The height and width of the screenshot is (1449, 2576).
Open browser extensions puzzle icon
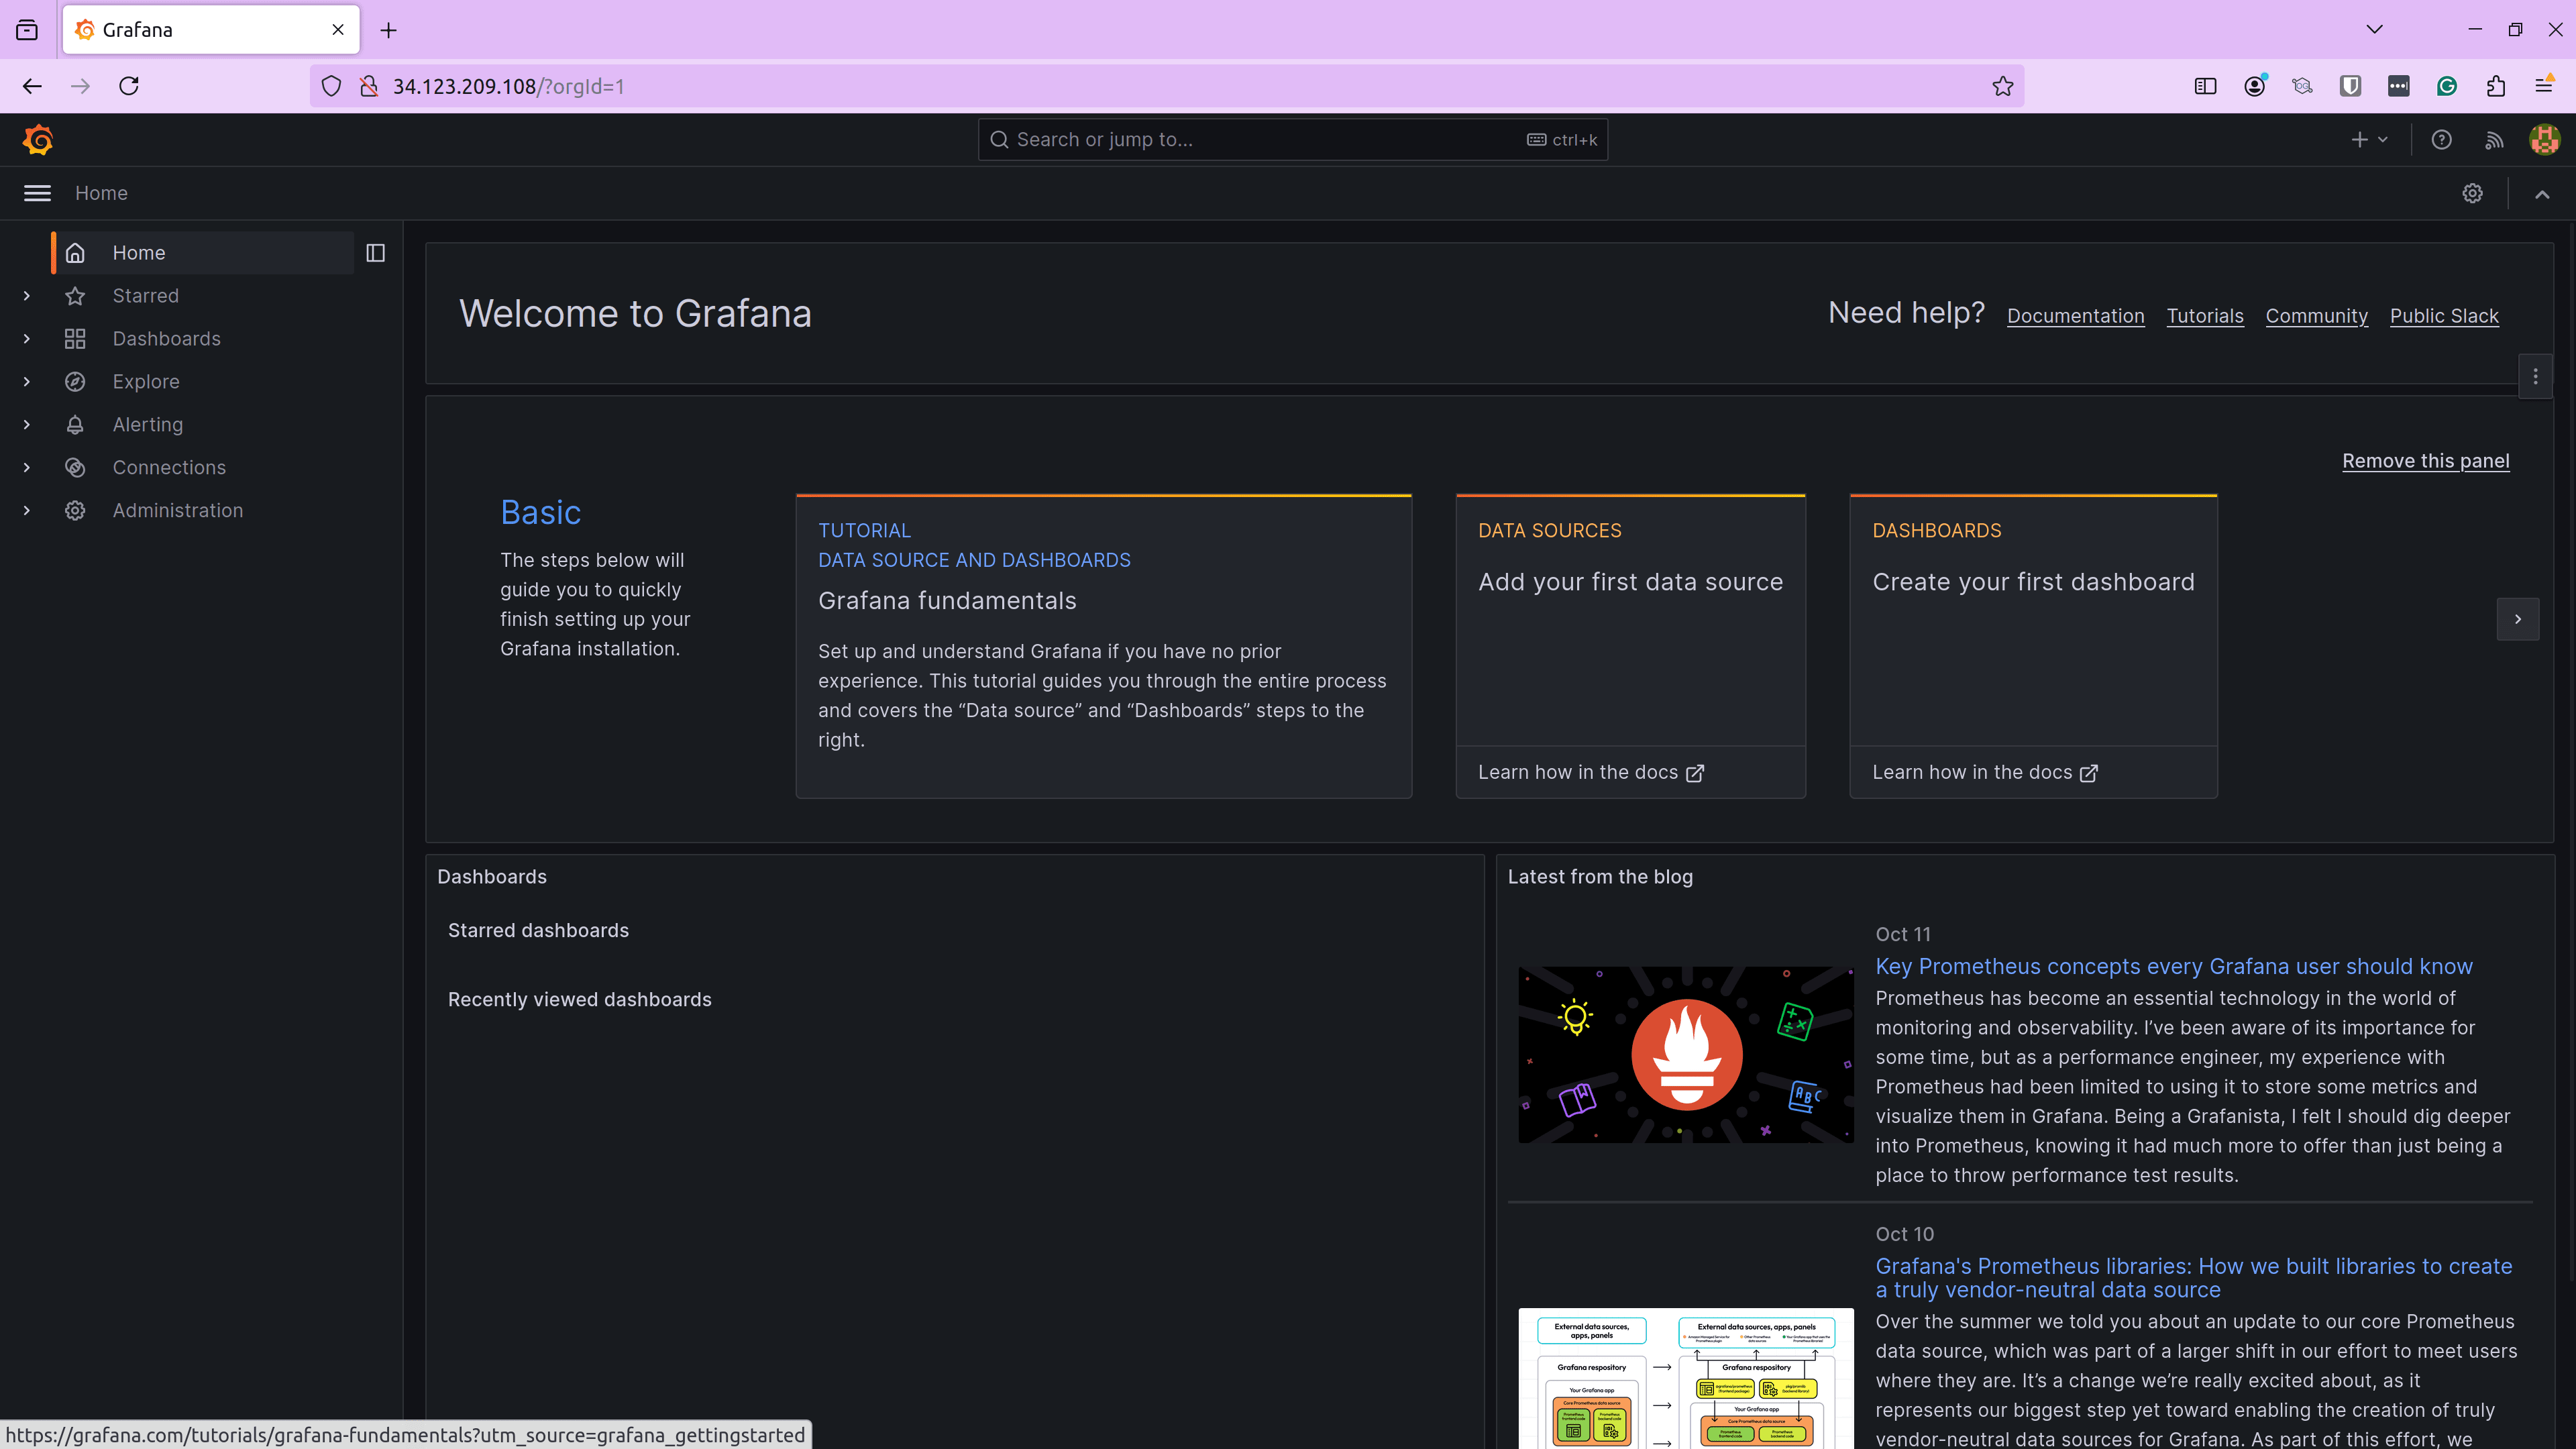click(2495, 86)
